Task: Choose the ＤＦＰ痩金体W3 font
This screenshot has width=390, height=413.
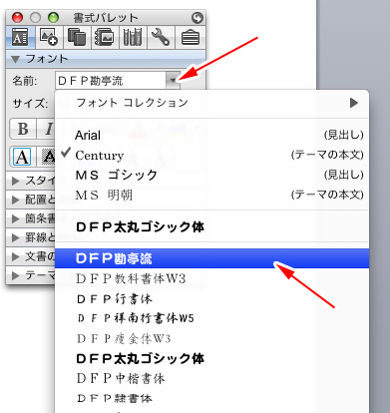Action: tap(211, 338)
